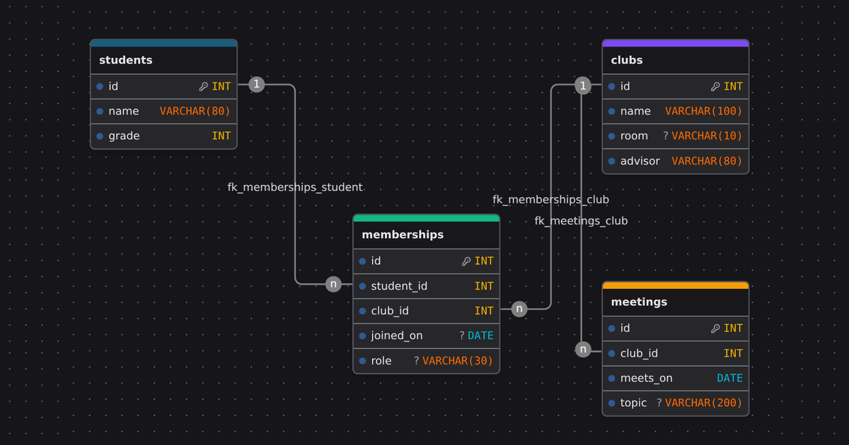Click the INT type of meetings id

point(734,328)
